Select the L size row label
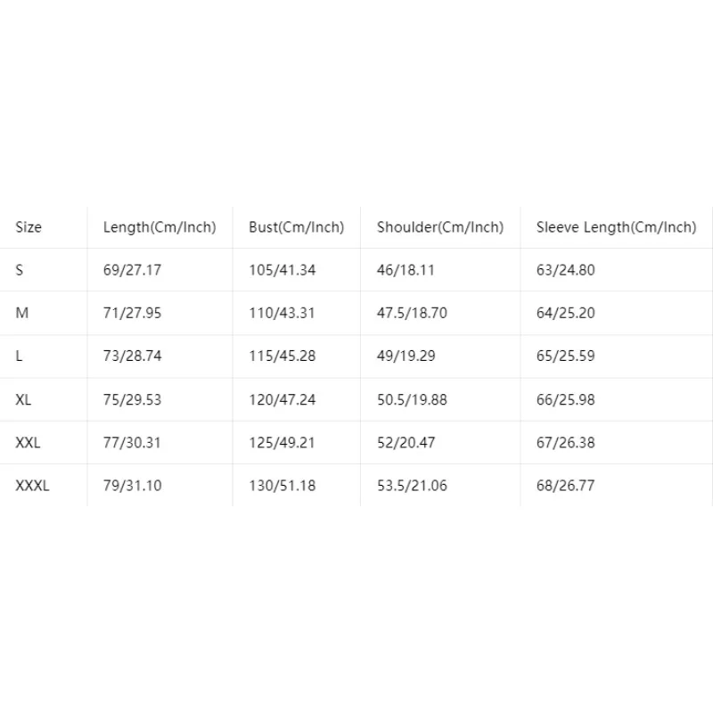The width and height of the screenshot is (713, 713). pyautogui.click(x=19, y=356)
